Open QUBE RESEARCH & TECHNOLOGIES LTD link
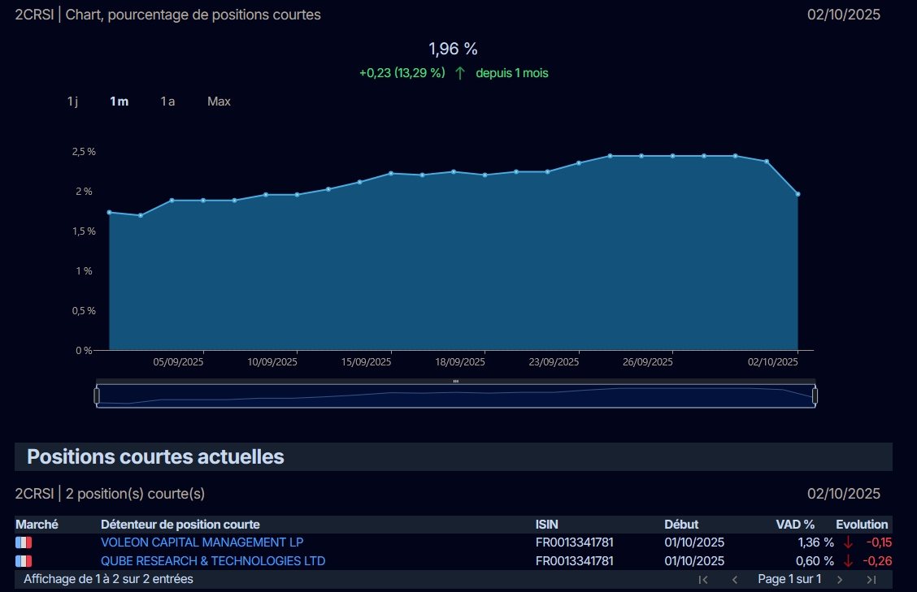917x592 pixels. [213, 561]
